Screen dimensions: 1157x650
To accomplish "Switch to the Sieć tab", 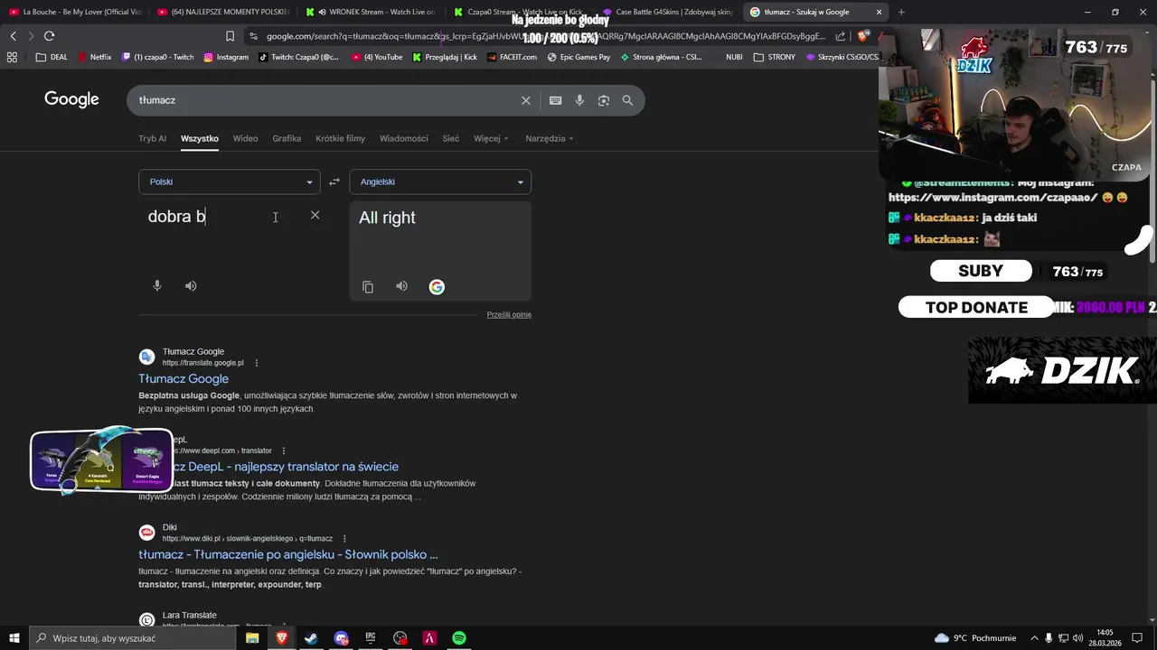I will tap(451, 138).
